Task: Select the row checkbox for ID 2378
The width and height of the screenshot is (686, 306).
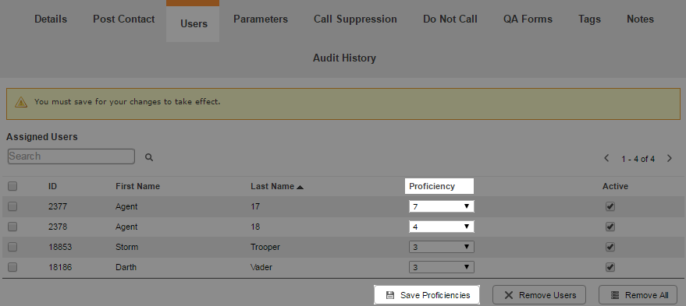Action: tap(12, 227)
